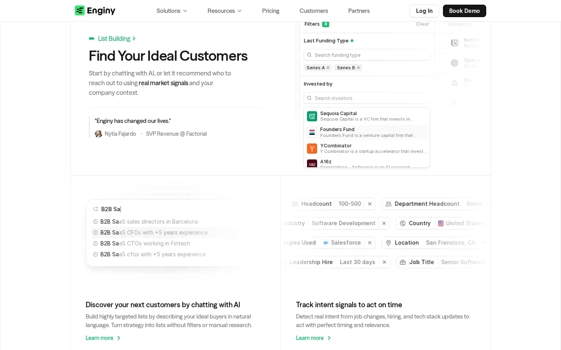
Task: Click the briefcase icon on Job Title chip
Action: coord(403,262)
